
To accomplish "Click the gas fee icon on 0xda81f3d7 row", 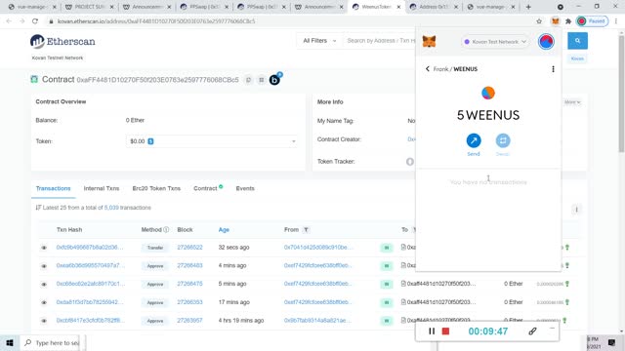I will click(566, 302).
